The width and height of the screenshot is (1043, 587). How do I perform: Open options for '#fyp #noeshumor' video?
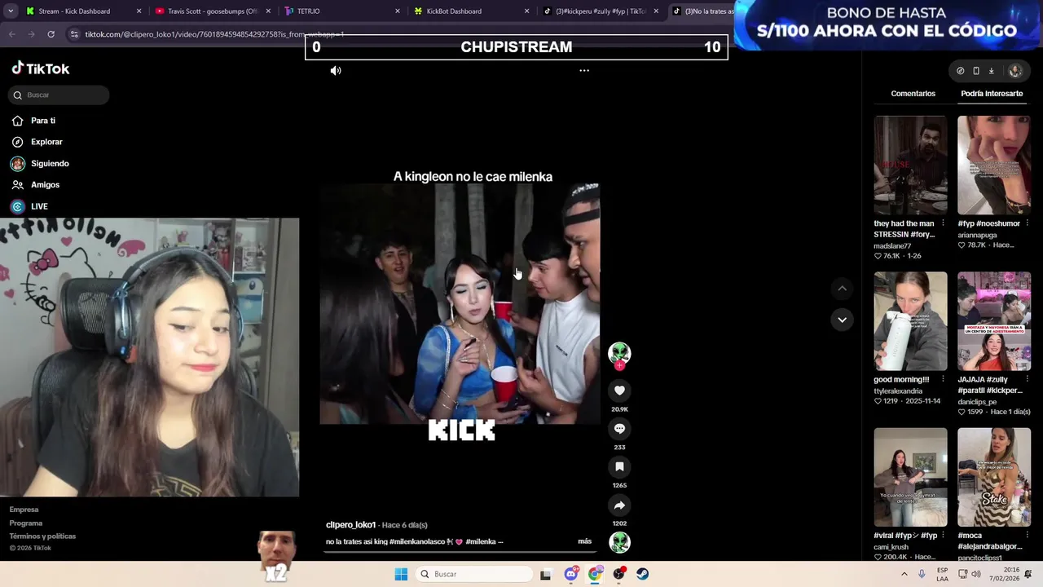coord(1027,223)
